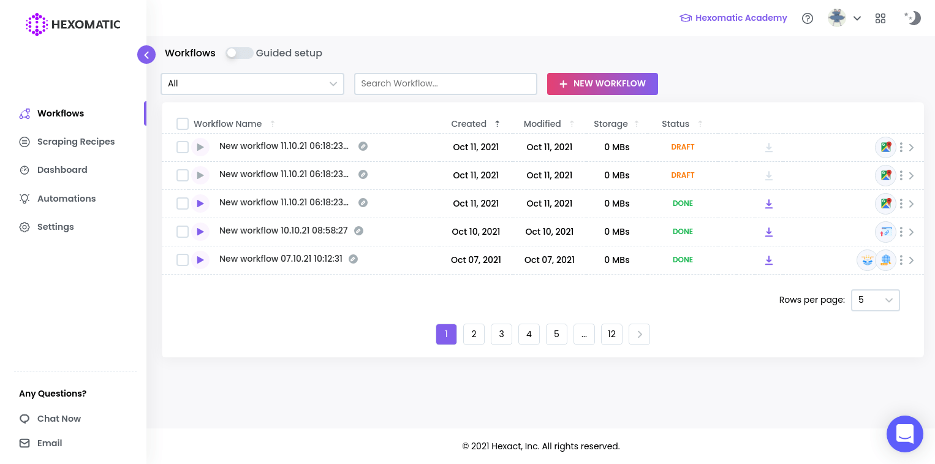This screenshot has width=935, height=464.
Task: Open the help question mark icon
Action: coord(808,18)
